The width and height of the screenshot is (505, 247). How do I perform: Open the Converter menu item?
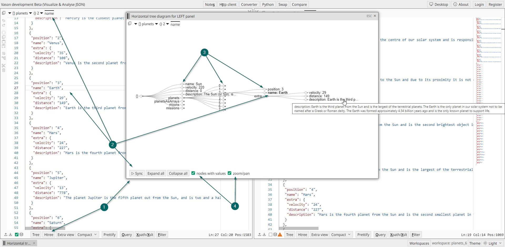pyautogui.click(x=249, y=4)
